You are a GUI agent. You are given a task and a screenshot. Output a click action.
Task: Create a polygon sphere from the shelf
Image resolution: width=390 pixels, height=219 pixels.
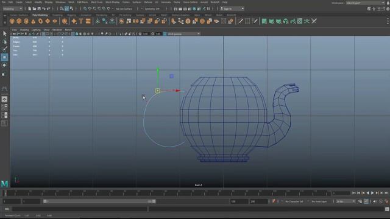[x=12, y=21]
